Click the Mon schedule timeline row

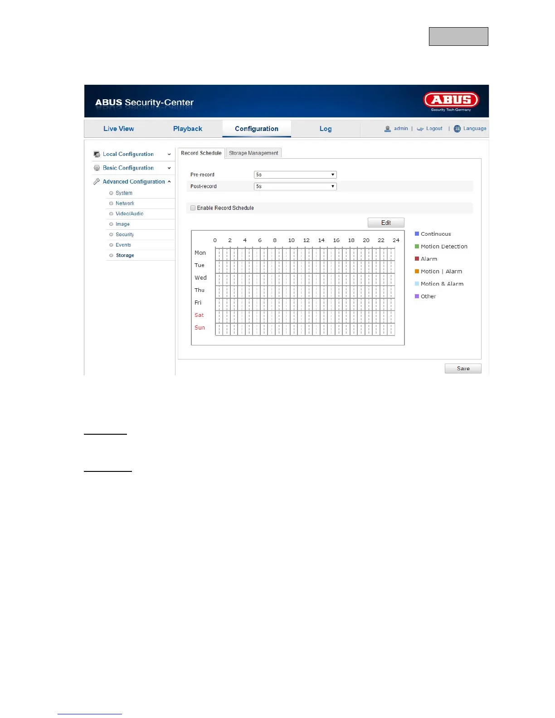[x=305, y=254]
